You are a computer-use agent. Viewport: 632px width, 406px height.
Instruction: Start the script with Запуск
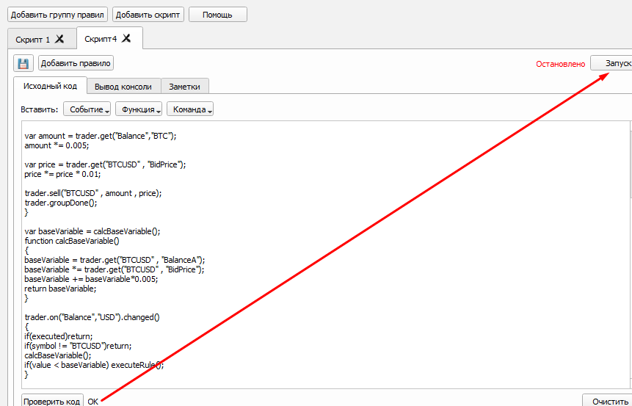(x=612, y=64)
